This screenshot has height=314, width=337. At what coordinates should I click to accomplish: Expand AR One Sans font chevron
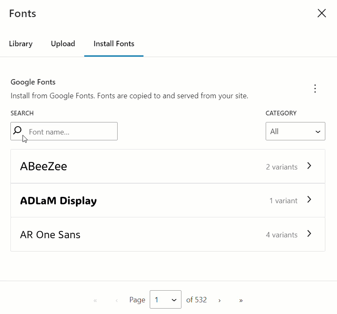(x=309, y=234)
